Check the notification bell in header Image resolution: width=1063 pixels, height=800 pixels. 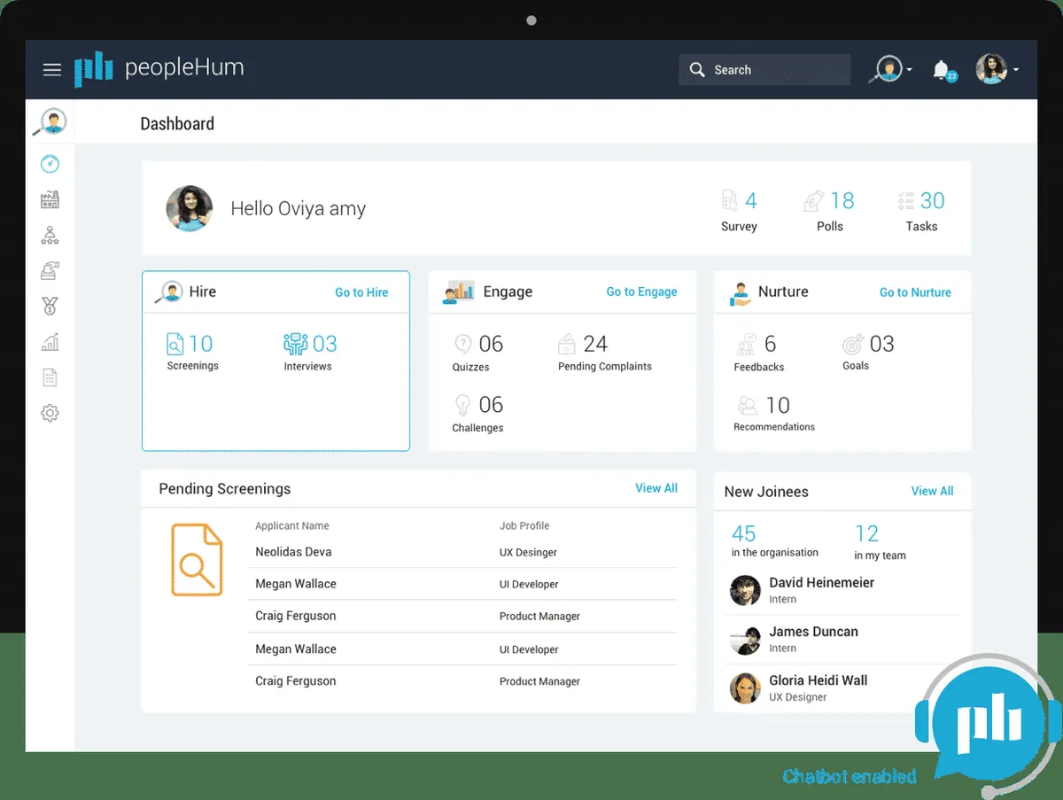[942, 70]
